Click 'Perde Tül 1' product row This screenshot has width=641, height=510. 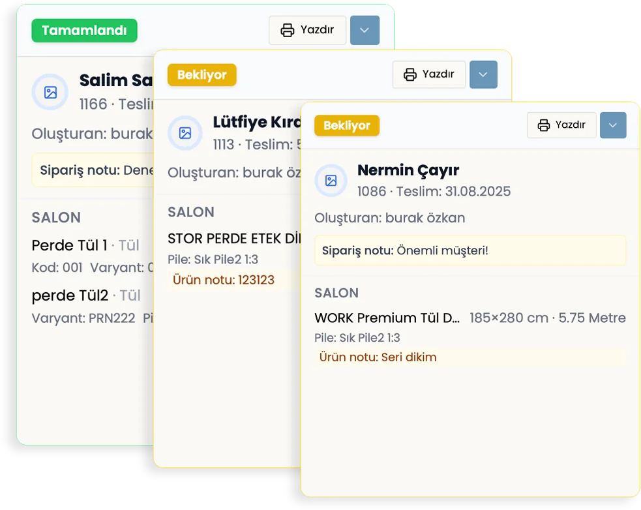coord(85,245)
